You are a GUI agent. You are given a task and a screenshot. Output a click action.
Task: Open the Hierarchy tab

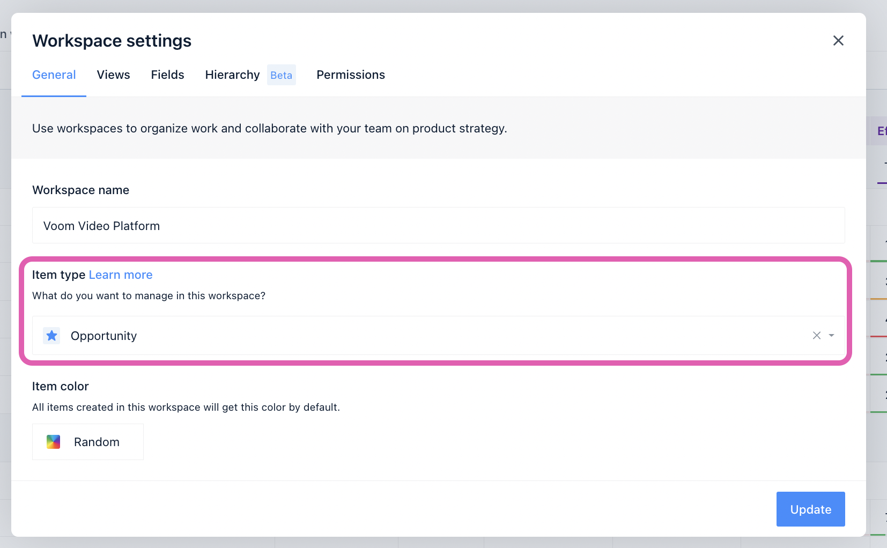click(232, 75)
